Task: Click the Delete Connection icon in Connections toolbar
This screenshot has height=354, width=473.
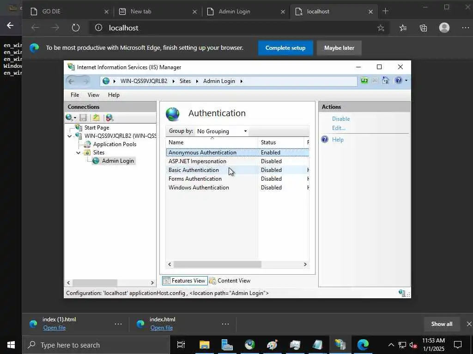Action: pyautogui.click(x=109, y=118)
